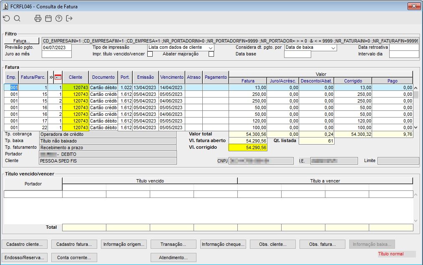Click the 'Previsão pgto.' date field
423x265 pixels.
(57, 47)
